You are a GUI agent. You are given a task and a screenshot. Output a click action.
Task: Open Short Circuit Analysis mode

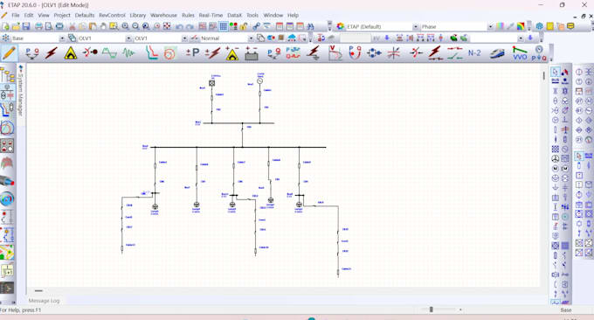[52, 53]
